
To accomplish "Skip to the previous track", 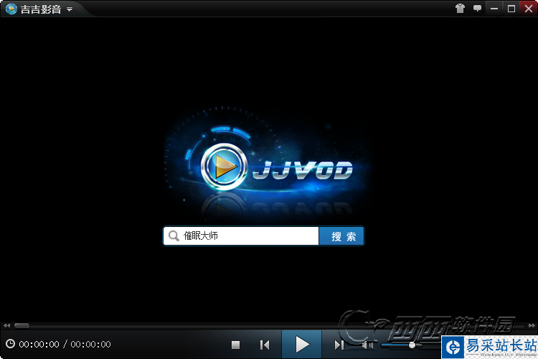I will coord(265,345).
